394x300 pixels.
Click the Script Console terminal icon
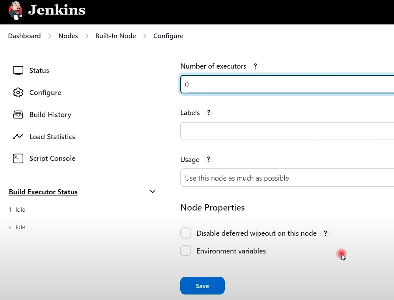[18, 158]
